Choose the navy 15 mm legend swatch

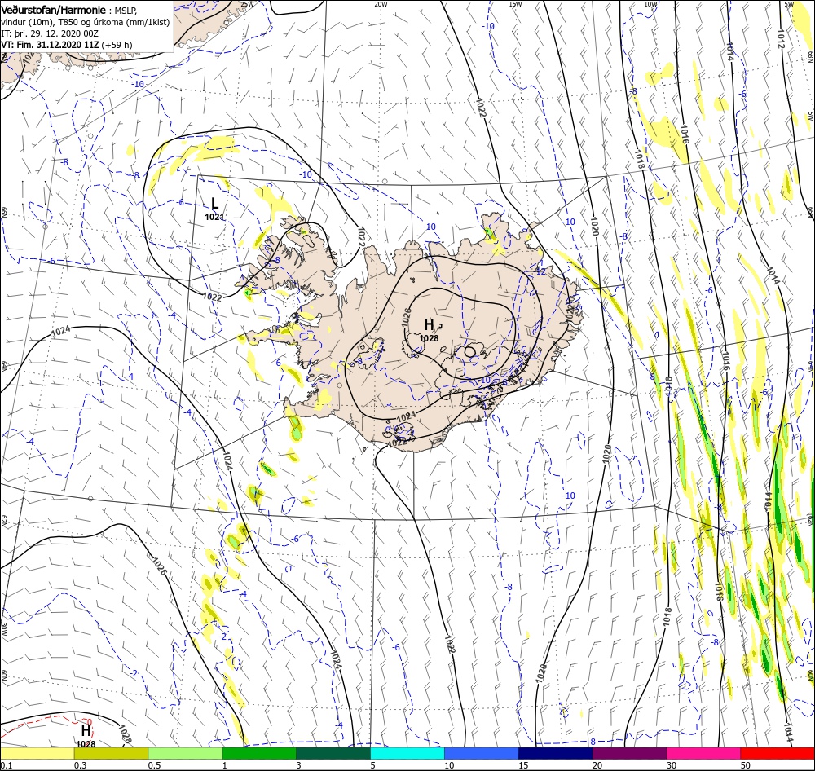click(556, 753)
